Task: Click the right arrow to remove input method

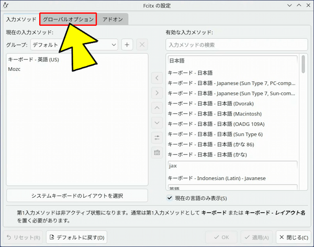Action: pyautogui.click(x=157, y=93)
